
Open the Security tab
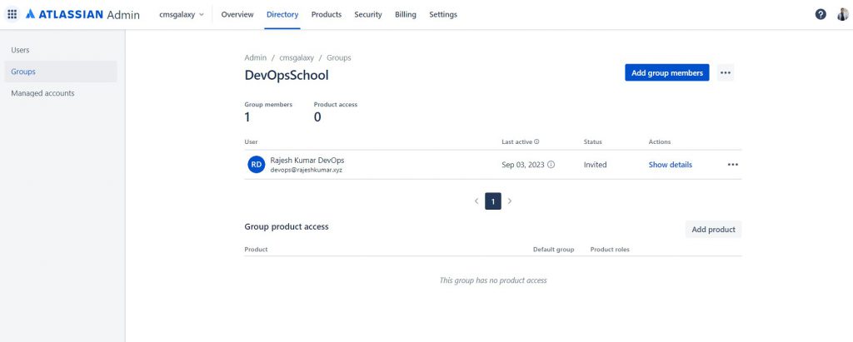pos(368,14)
